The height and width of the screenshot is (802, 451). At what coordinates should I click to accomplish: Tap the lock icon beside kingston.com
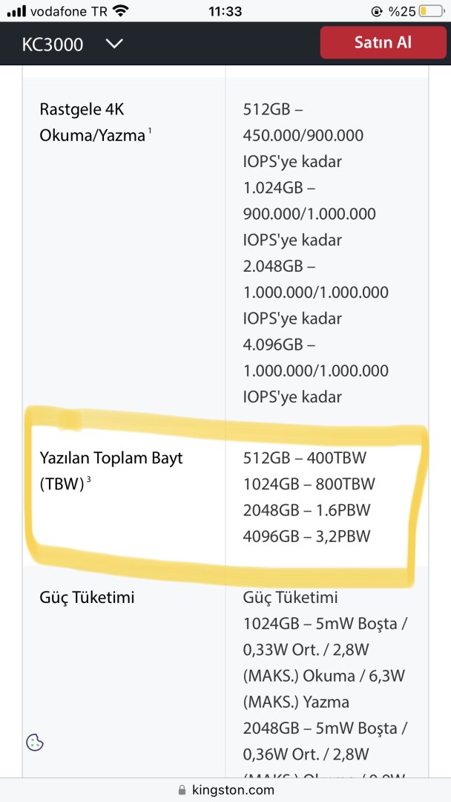pos(182,790)
